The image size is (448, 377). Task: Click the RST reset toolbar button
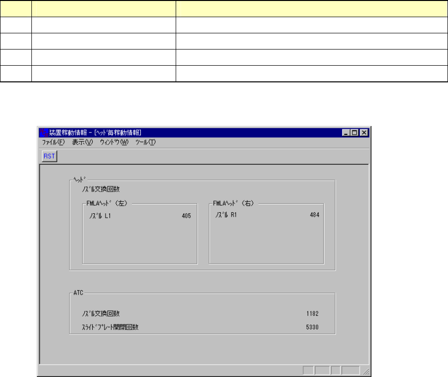(50, 156)
